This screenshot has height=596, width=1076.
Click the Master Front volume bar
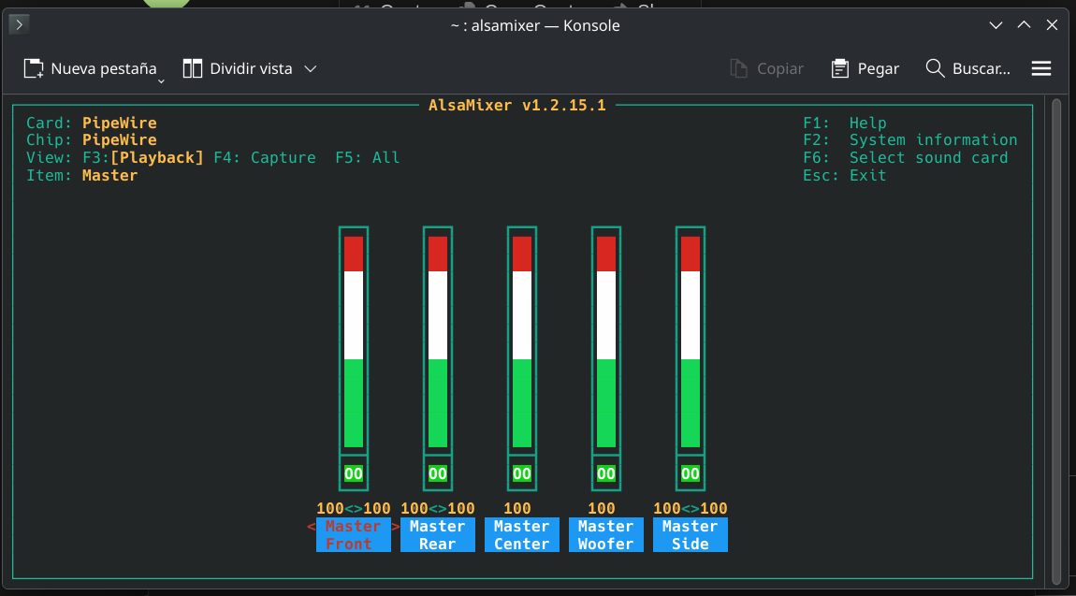(354, 342)
